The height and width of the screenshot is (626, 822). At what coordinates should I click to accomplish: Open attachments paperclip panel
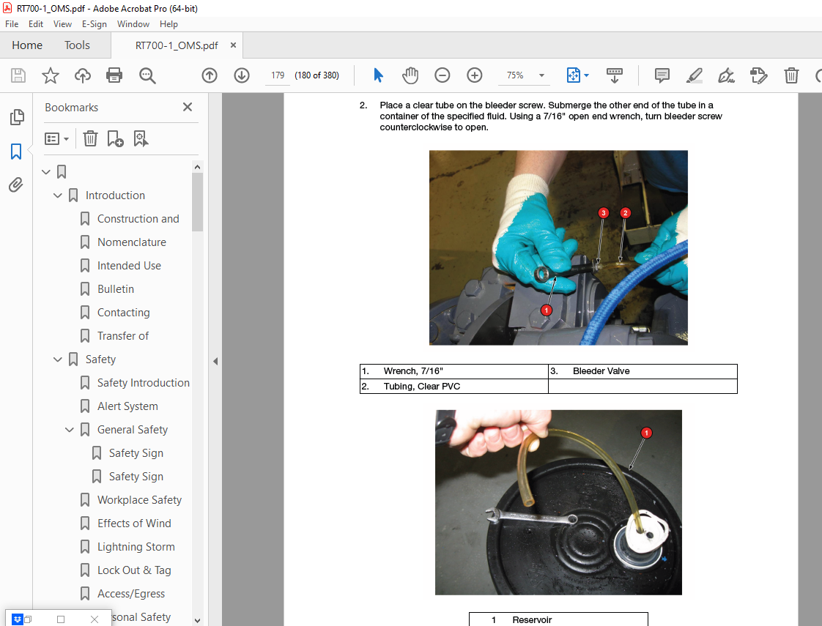coord(15,185)
